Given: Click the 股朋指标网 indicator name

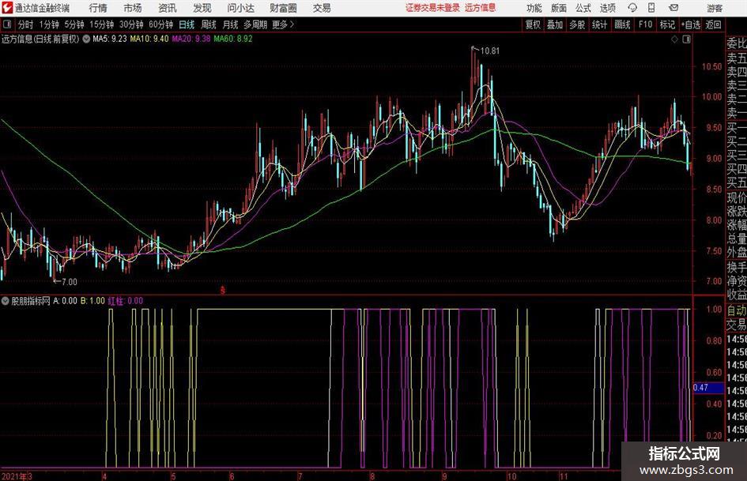Looking at the screenshot, I should [x=31, y=301].
